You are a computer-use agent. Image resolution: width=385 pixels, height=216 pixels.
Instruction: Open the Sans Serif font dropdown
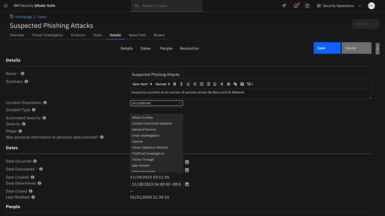pos(142,84)
